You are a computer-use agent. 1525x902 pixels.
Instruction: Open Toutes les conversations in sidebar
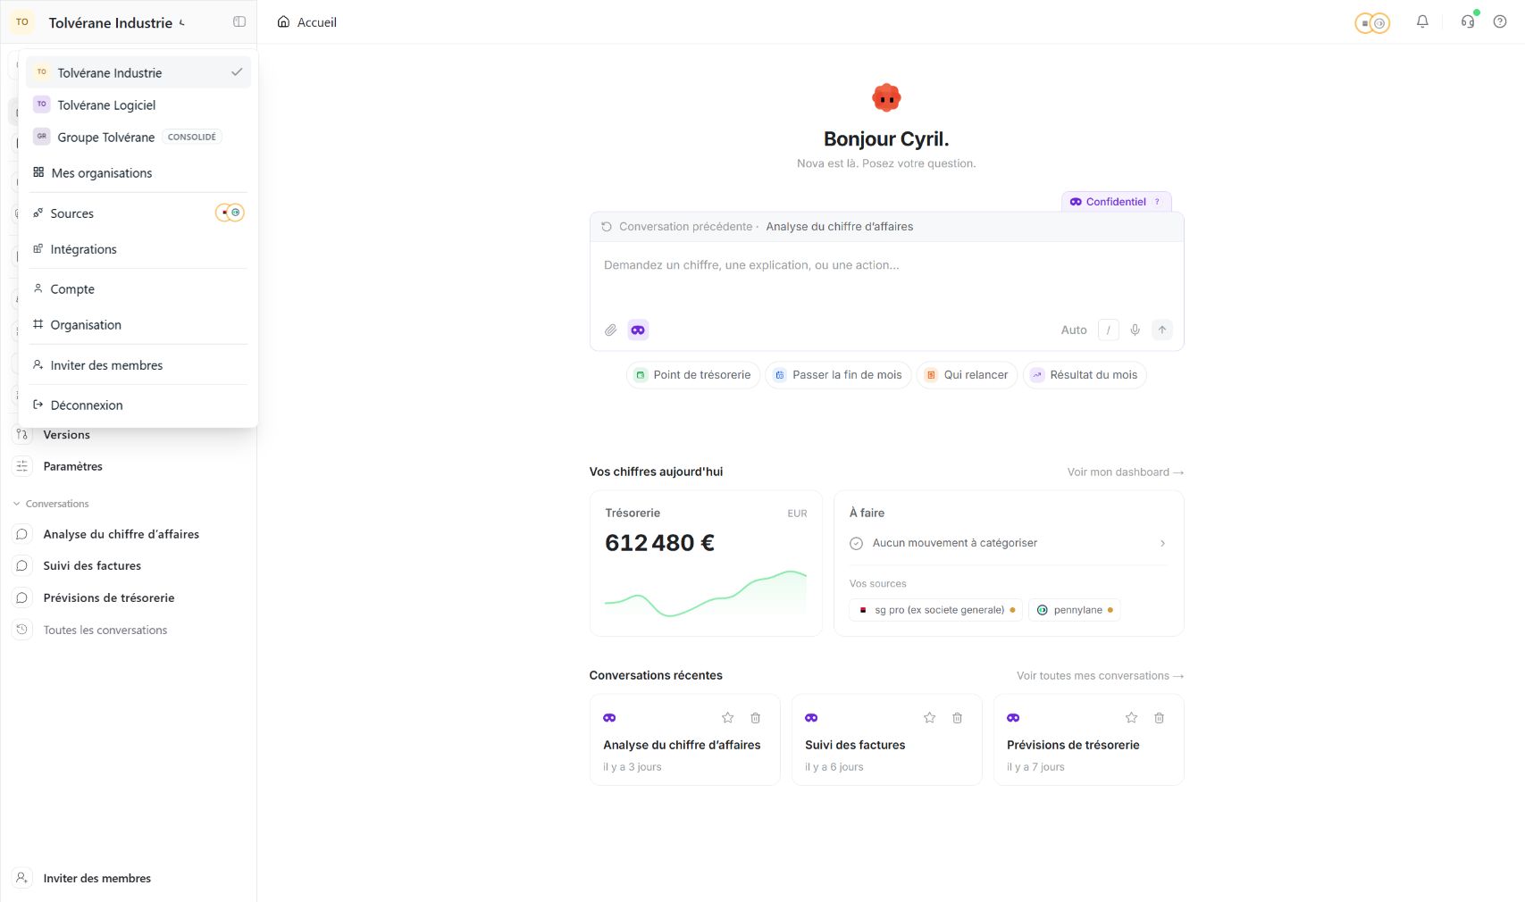click(x=129, y=631)
